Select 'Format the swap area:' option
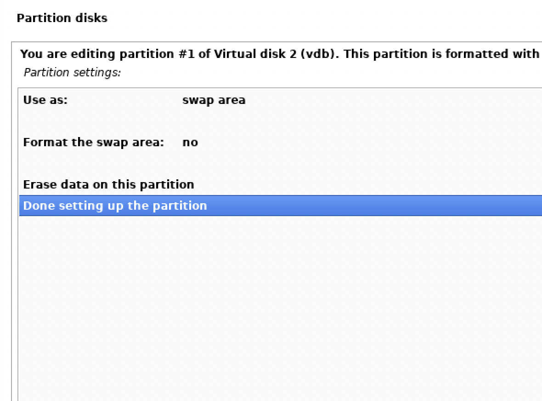542x401 pixels. 93,142
